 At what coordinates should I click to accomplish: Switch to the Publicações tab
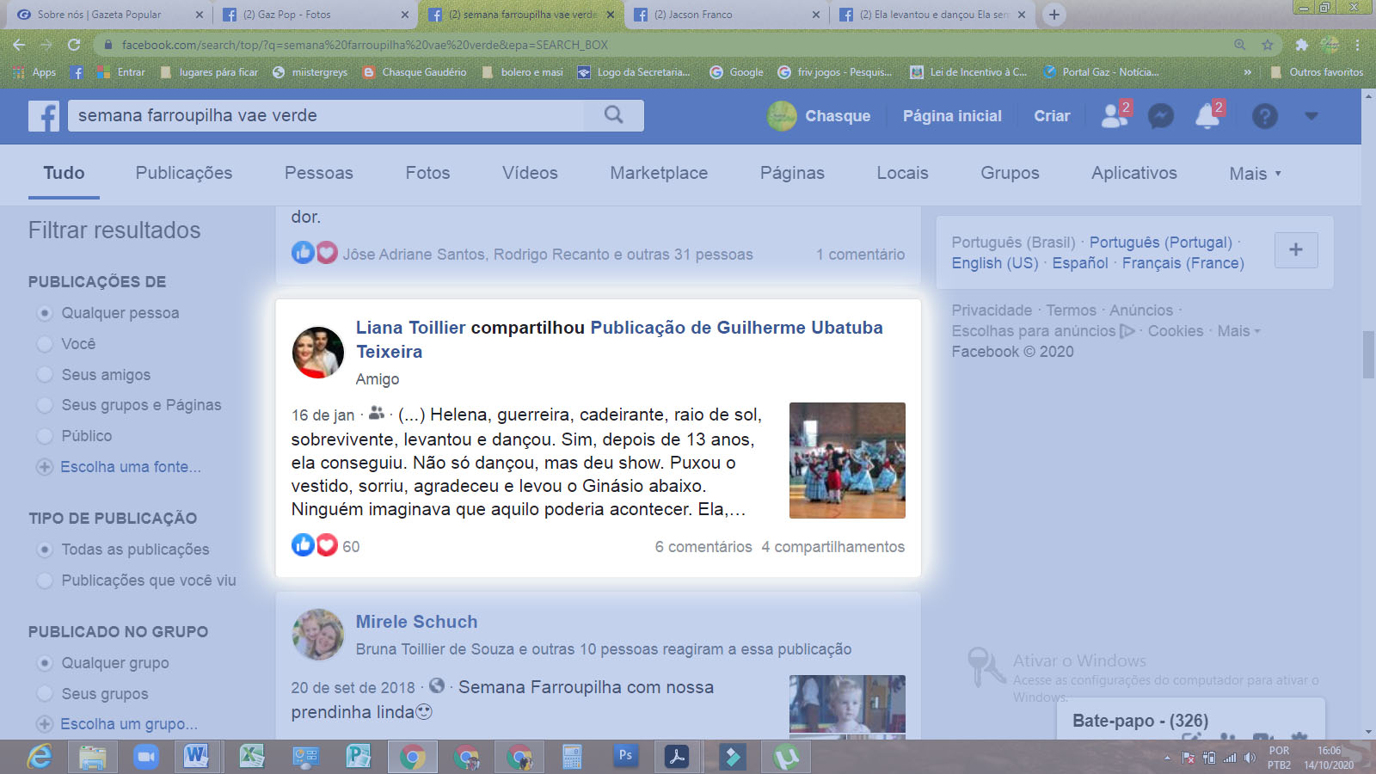[184, 173]
